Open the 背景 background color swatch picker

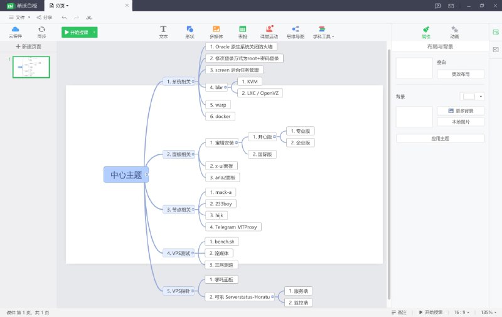(473, 97)
